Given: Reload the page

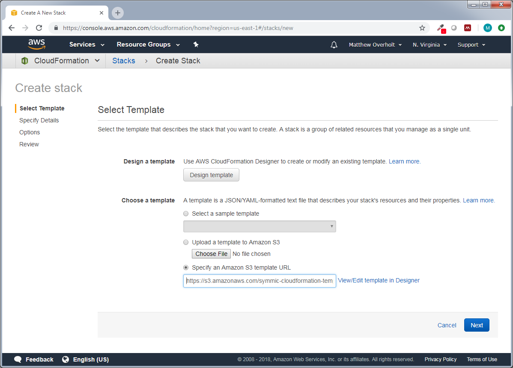Looking at the screenshot, I should point(39,28).
